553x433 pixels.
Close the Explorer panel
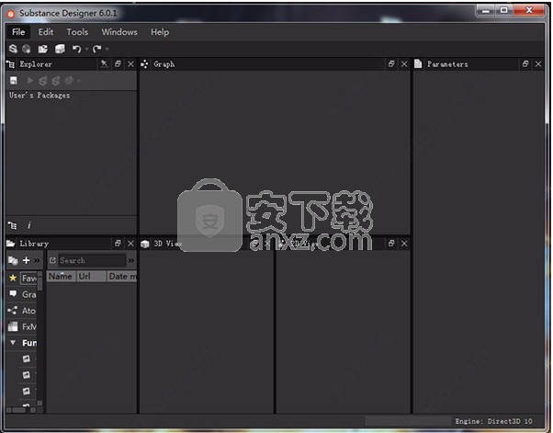pos(130,63)
